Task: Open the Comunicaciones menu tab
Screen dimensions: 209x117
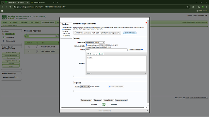Action: (x=48, y=22)
